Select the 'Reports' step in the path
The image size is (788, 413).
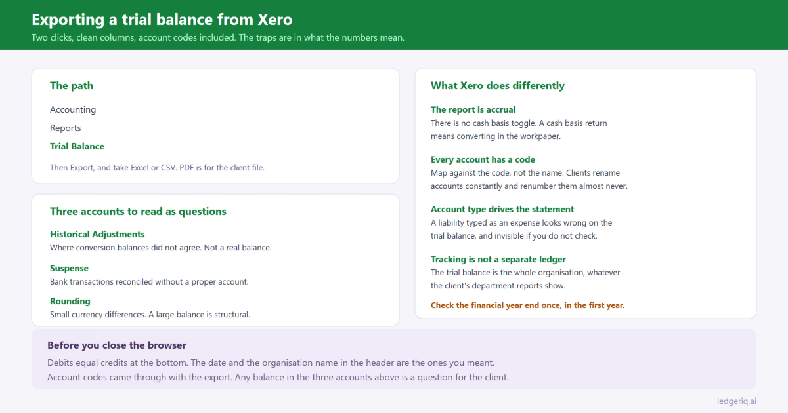[66, 128]
